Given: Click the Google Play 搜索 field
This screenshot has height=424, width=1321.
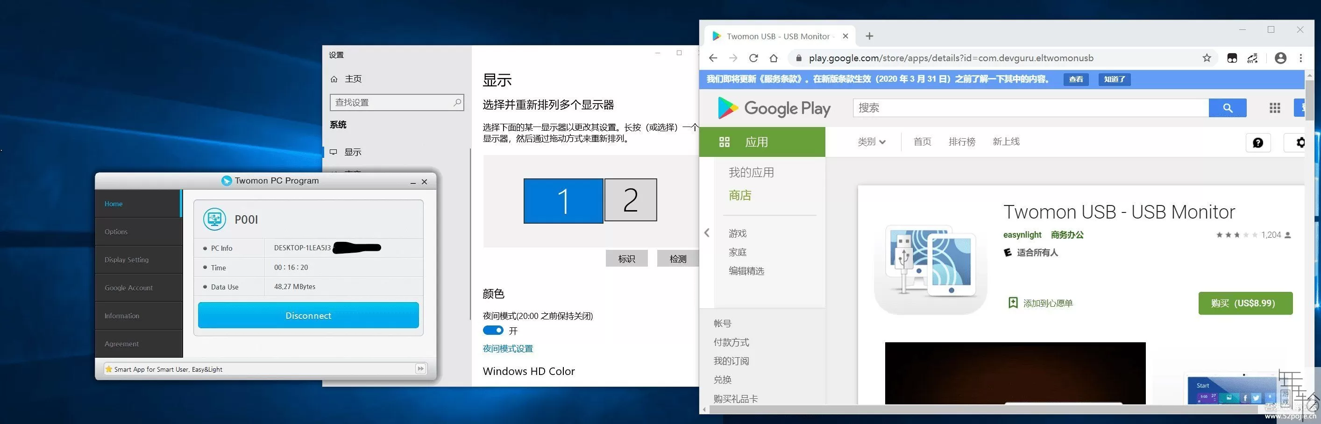Looking at the screenshot, I should click(1031, 108).
